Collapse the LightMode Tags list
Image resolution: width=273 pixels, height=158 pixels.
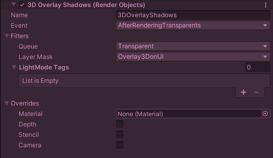(14, 67)
